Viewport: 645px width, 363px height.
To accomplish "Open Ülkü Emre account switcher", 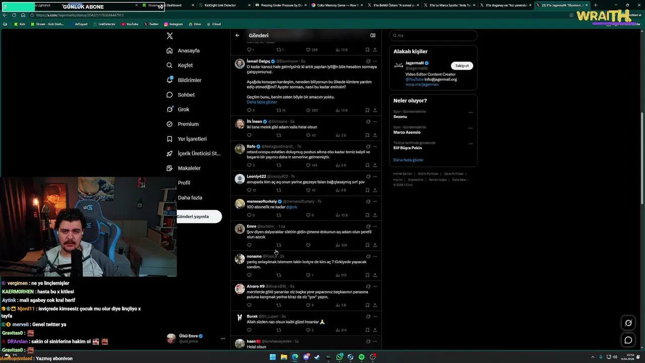I will click(x=196, y=338).
